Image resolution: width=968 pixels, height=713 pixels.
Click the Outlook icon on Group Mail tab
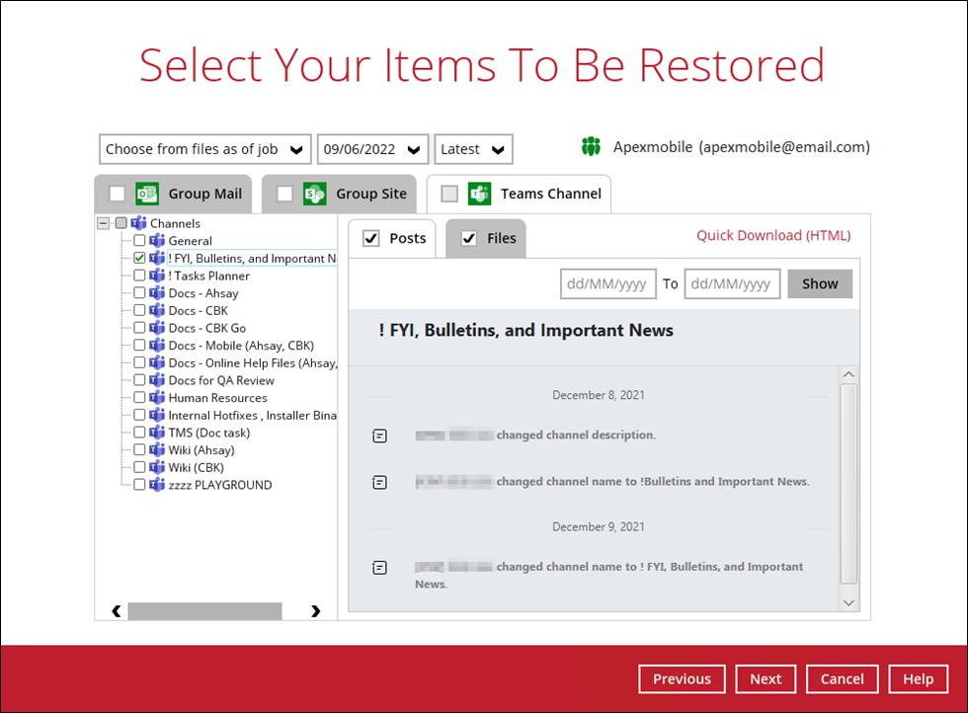point(147,194)
